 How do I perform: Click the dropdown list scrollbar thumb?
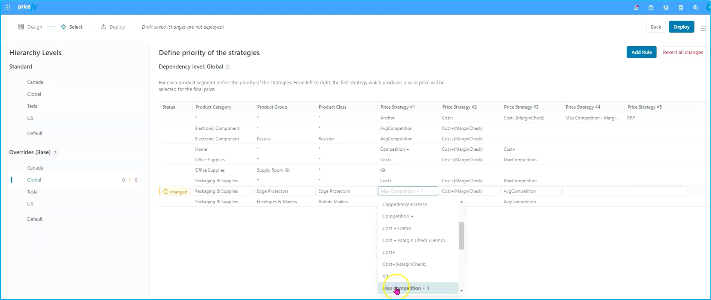[462, 236]
